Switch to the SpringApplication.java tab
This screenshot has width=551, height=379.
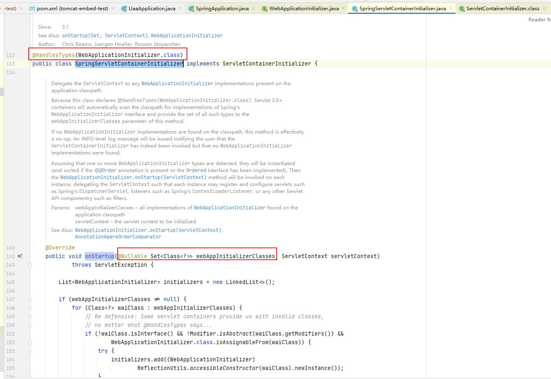pos(222,8)
